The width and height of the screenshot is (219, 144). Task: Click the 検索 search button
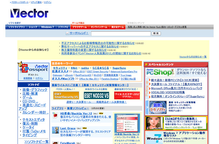pos(156,33)
